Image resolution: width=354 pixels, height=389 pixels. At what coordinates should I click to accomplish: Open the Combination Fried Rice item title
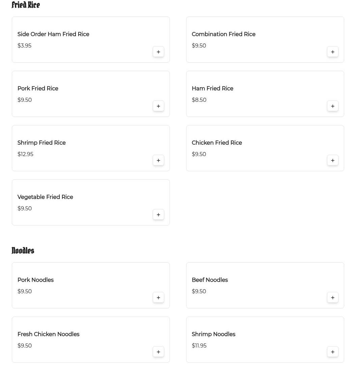tap(224, 34)
